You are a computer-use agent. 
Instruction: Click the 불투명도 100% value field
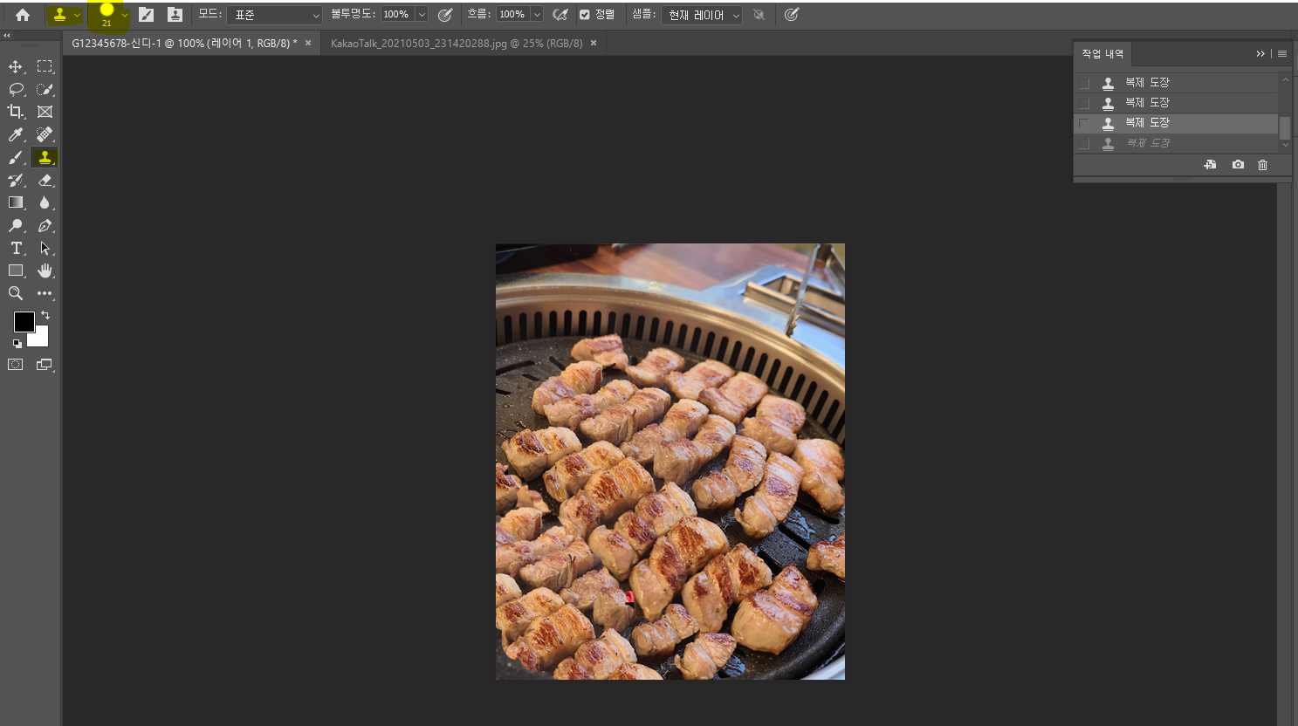(397, 15)
